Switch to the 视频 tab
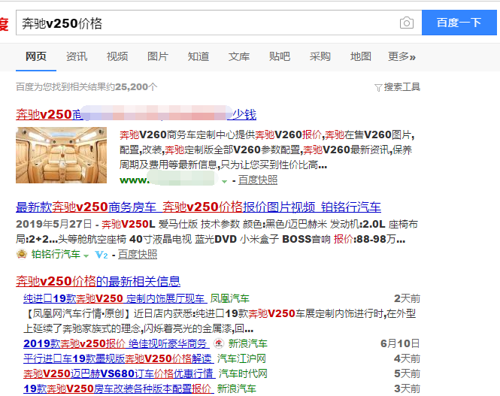Image resolution: width=500 pixels, height=396 pixels. pyautogui.click(x=117, y=56)
